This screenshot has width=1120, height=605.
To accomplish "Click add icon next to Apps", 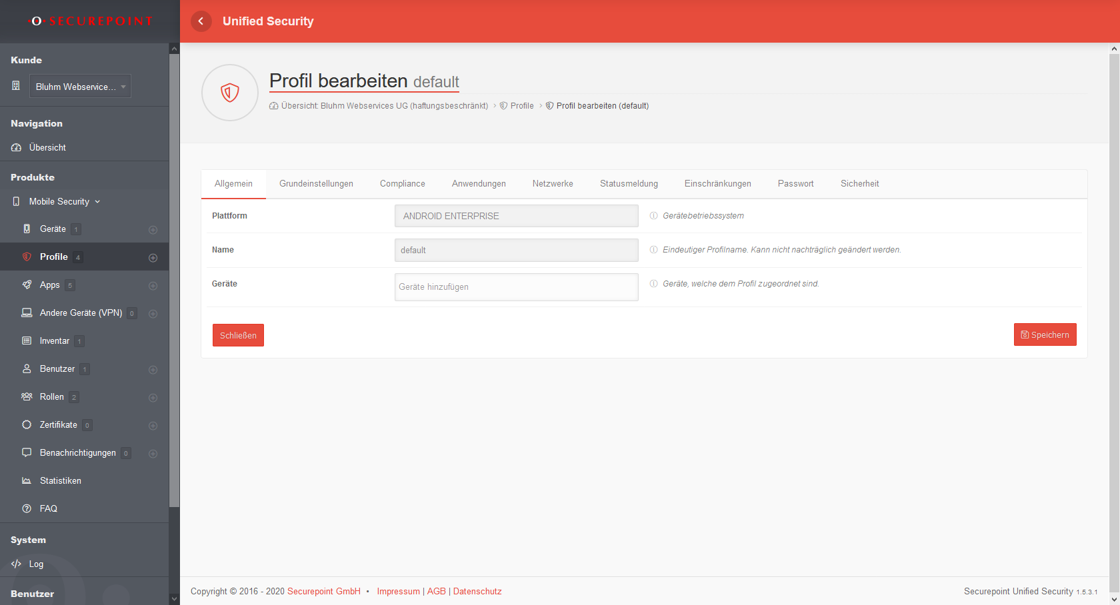I will pyautogui.click(x=153, y=286).
